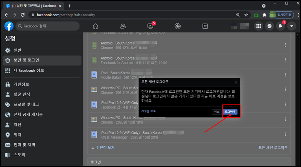Click the 로그인 section heading
Screen dimensions: 301x167
pyautogui.click(x=96, y=162)
